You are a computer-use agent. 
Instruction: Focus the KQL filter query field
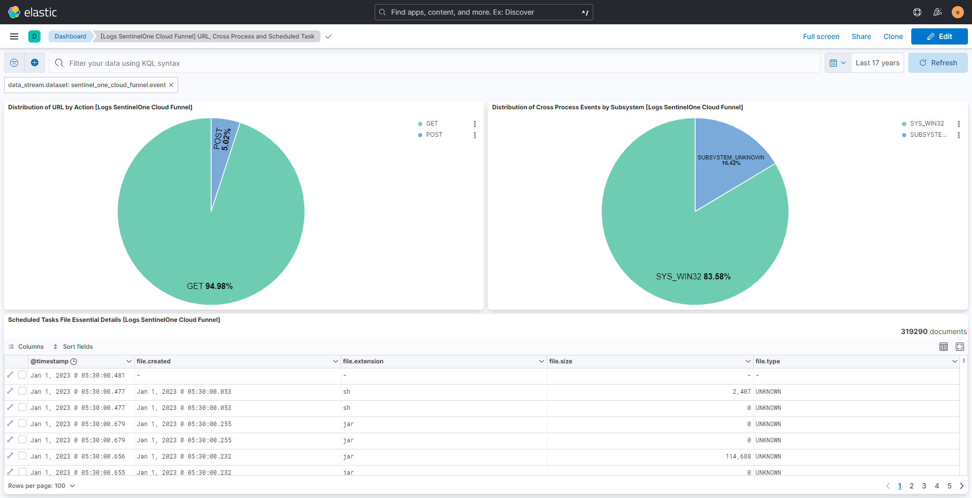coord(434,63)
